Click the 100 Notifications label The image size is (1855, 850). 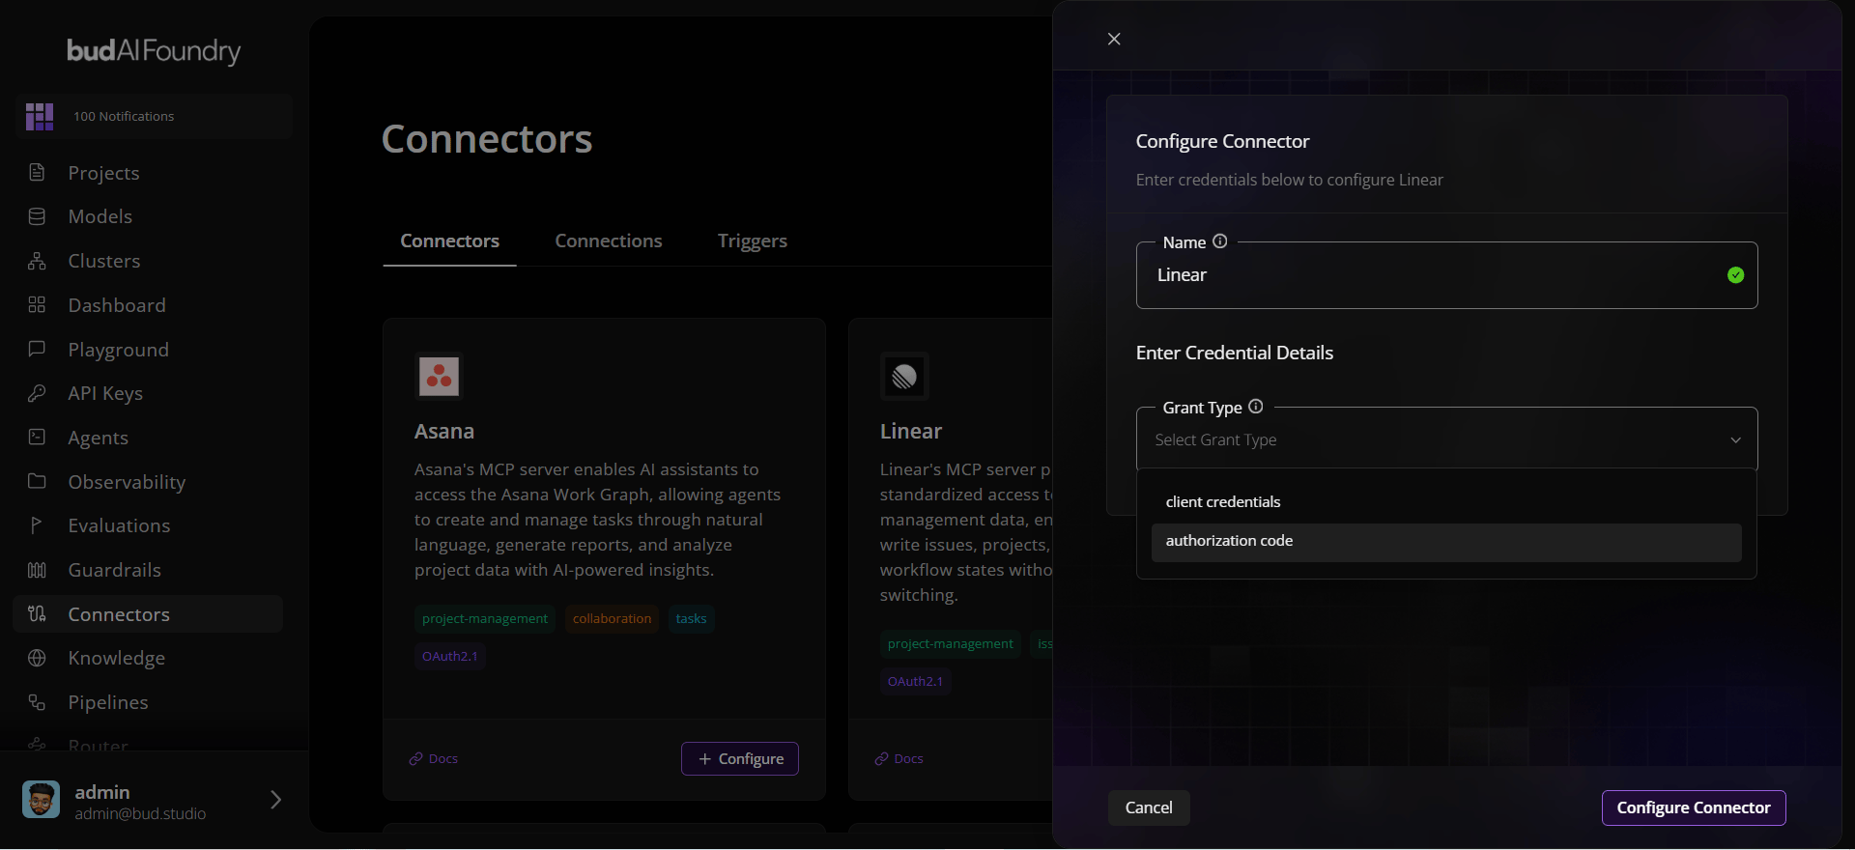[x=124, y=117]
